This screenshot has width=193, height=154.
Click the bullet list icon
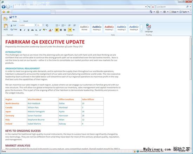[57, 26]
